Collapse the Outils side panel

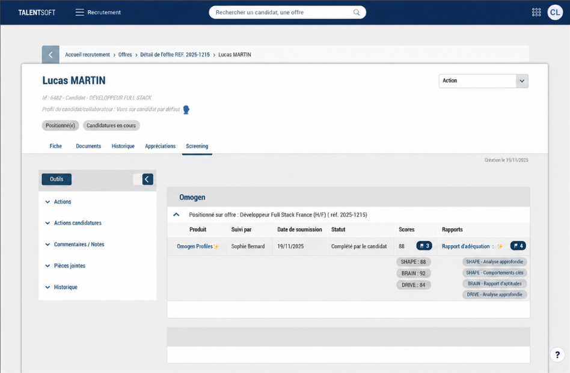pos(147,179)
